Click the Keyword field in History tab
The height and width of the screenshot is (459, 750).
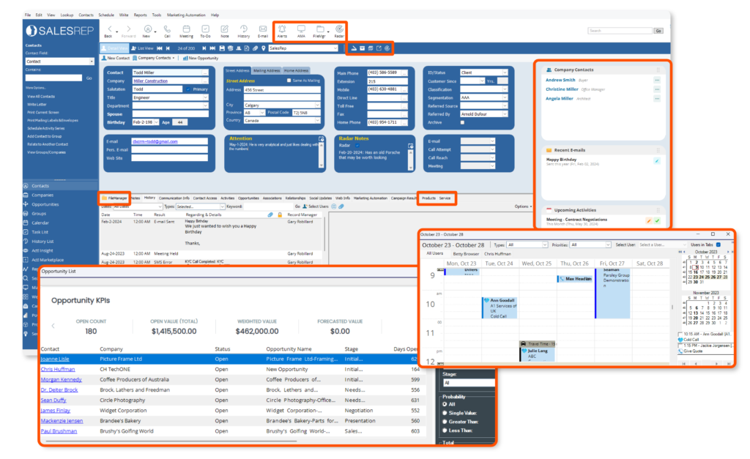(269, 206)
